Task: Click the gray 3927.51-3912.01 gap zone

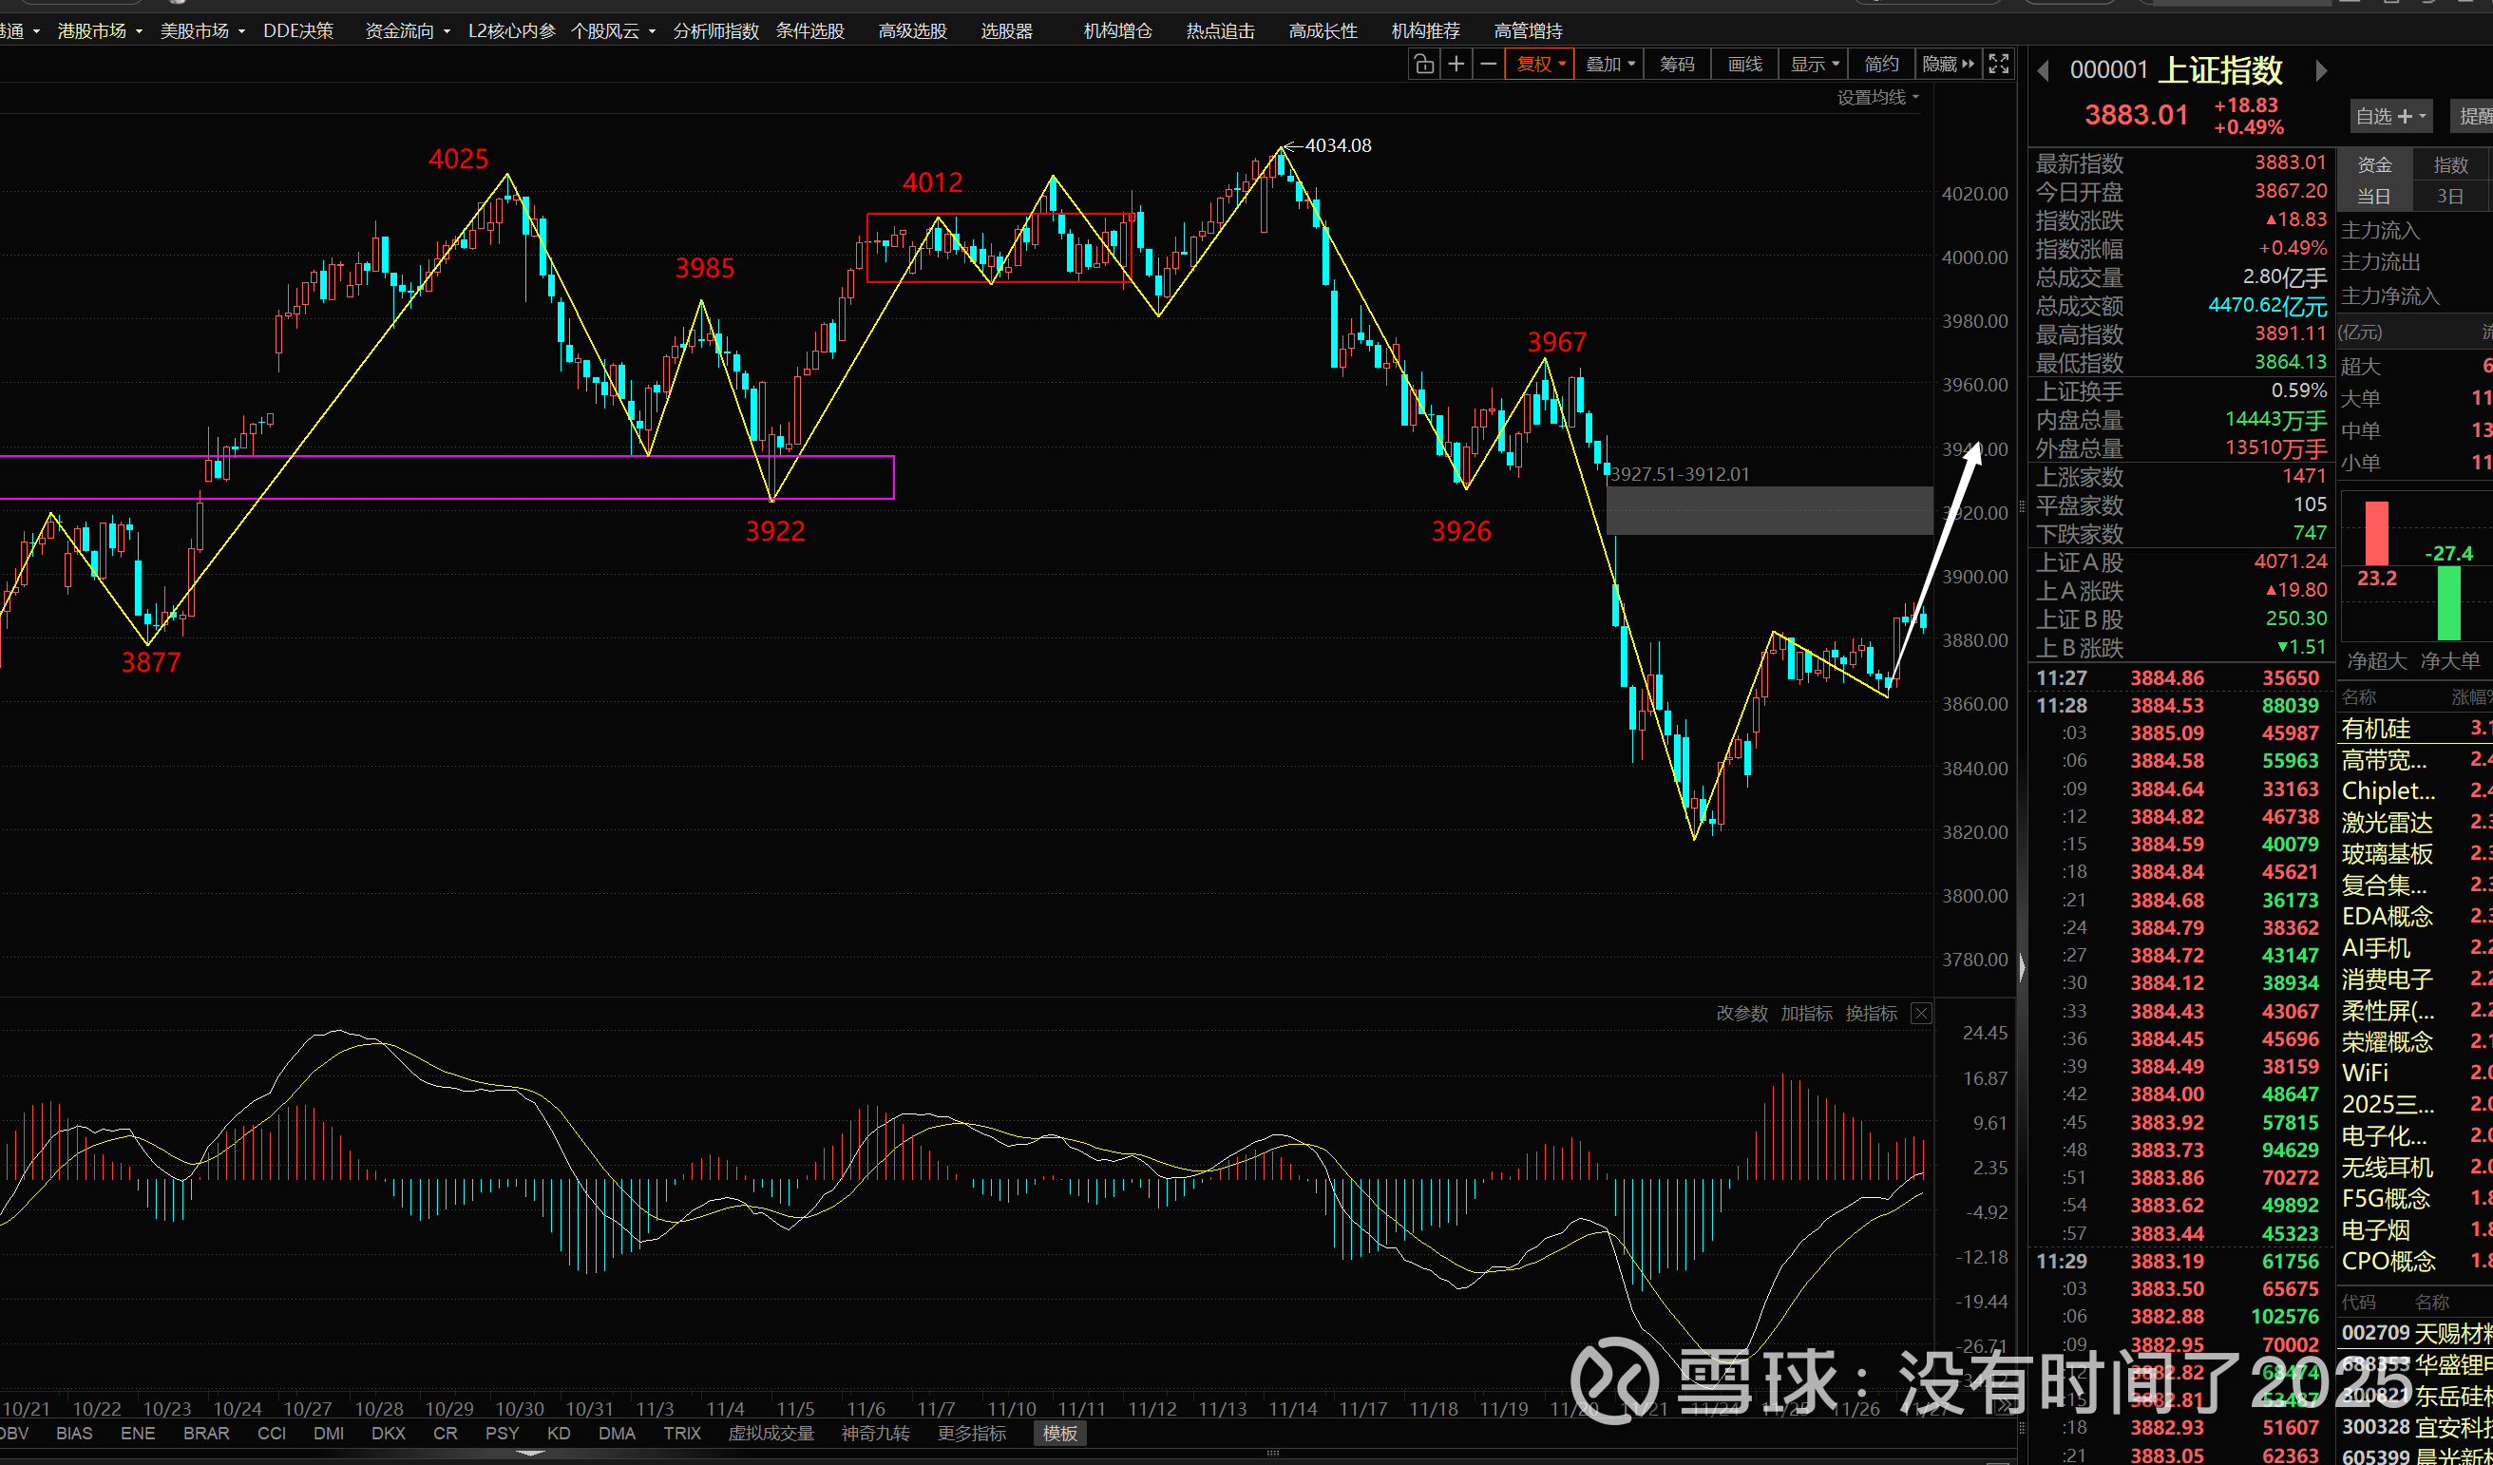Action: (x=1769, y=510)
